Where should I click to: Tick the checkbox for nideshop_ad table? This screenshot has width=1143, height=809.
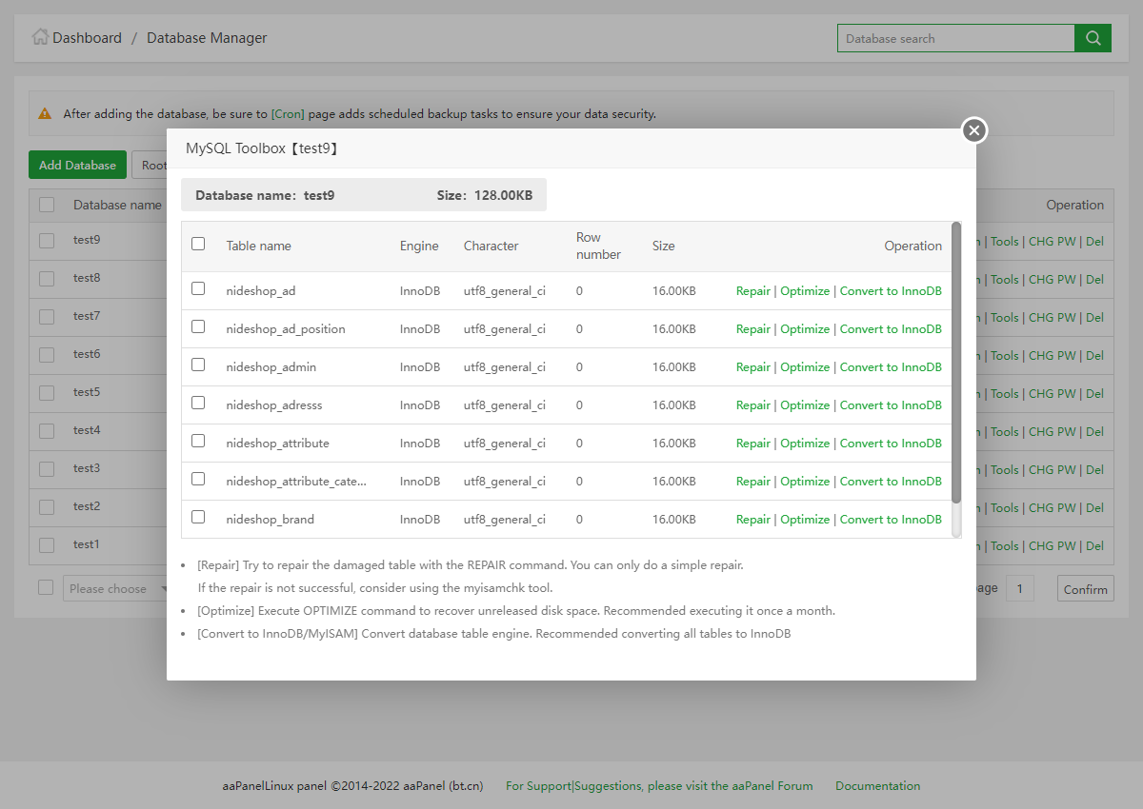coord(198,288)
